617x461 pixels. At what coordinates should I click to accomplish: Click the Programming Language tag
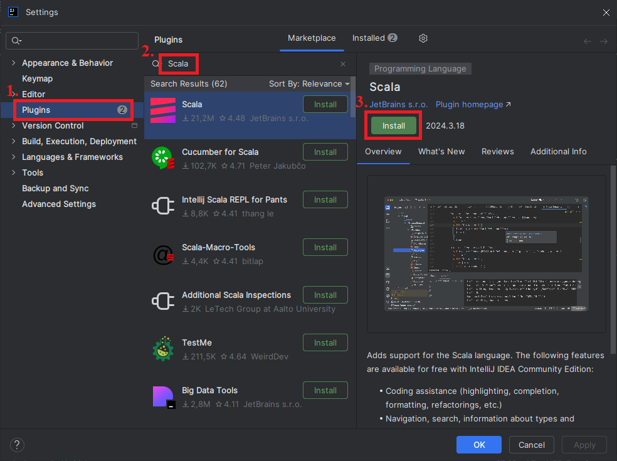coord(420,69)
